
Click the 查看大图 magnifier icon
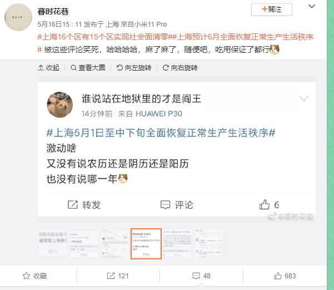73,68
